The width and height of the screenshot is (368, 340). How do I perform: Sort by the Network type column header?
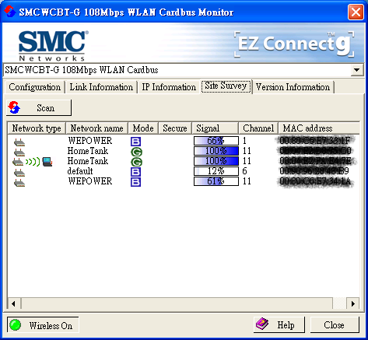point(37,128)
